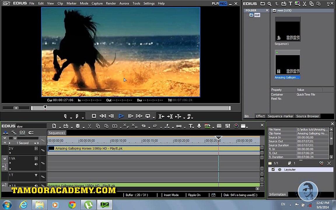This screenshot has height=210, width=336.
Task: Click the Search icon in the Bin toolbar
Action: [x=269, y=3]
